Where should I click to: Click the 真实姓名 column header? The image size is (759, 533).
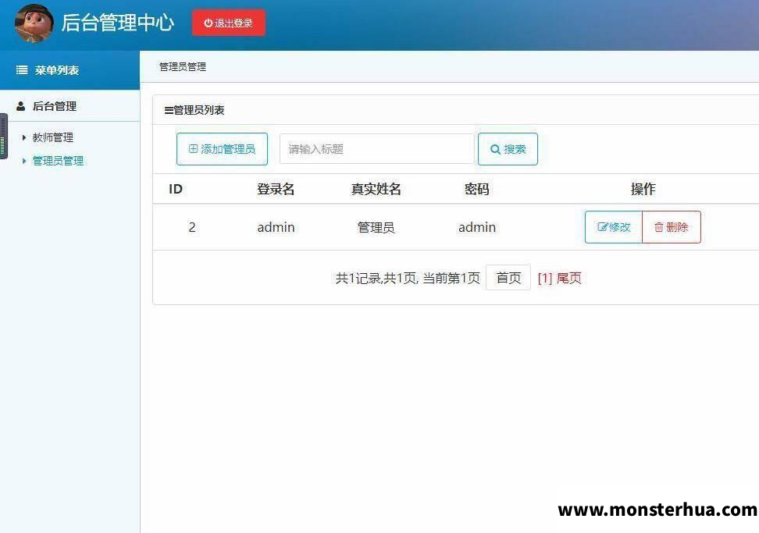click(x=376, y=189)
